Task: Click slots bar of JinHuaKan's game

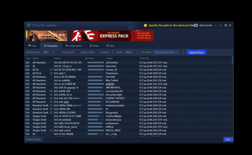Action: [96, 63]
